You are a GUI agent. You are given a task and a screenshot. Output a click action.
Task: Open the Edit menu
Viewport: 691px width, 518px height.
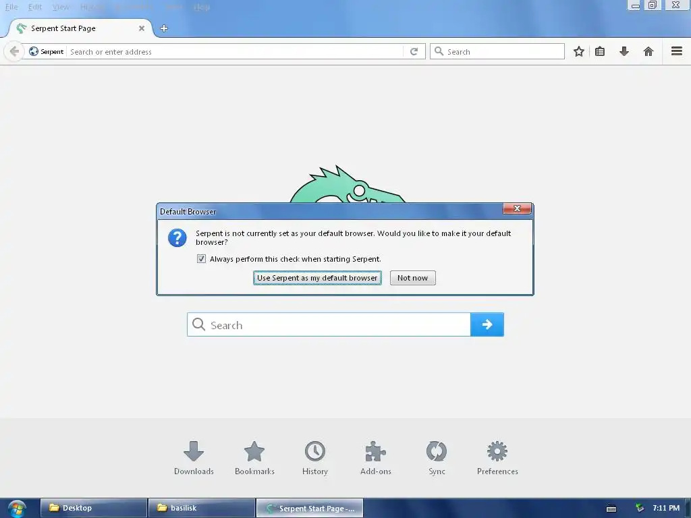click(x=35, y=7)
